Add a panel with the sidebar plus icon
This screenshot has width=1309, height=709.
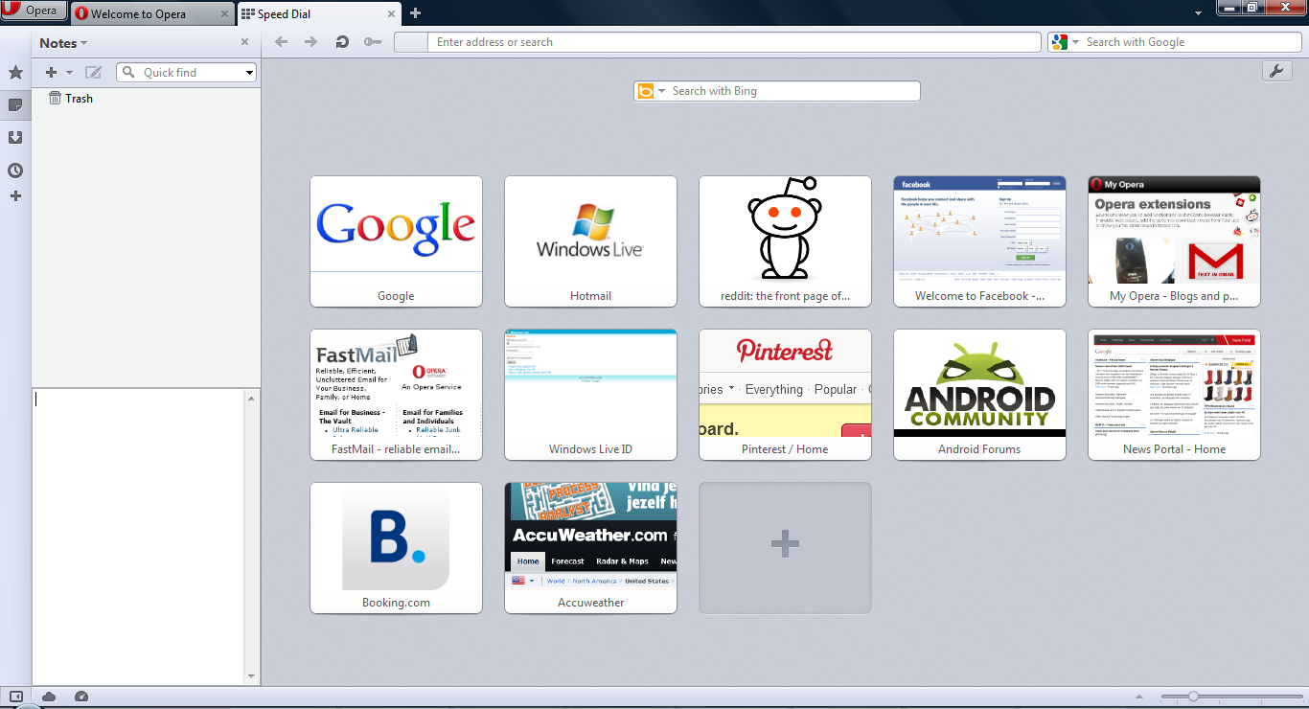(x=15, y=196)
